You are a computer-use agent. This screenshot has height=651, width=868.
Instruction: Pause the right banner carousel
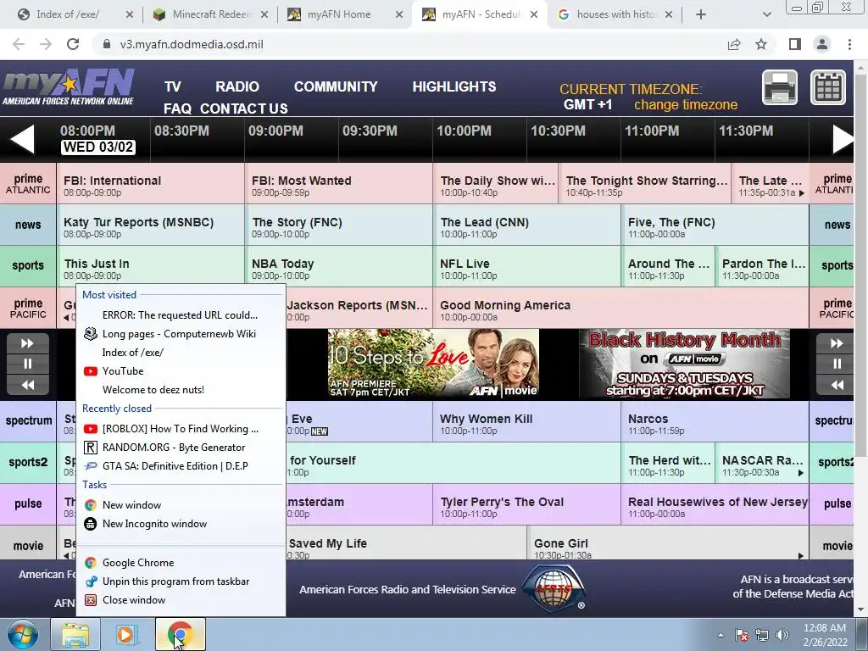[x=837, y=364]
